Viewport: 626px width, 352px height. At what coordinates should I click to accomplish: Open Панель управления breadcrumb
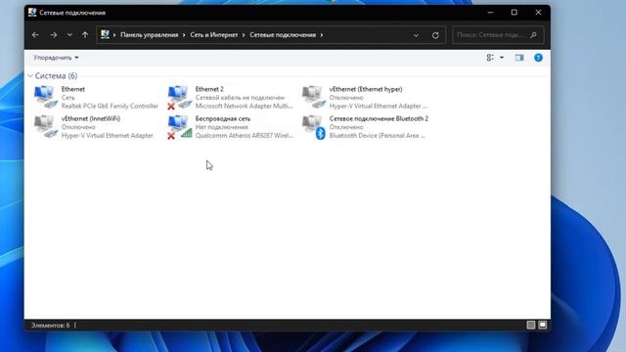(x=150, y=35)
